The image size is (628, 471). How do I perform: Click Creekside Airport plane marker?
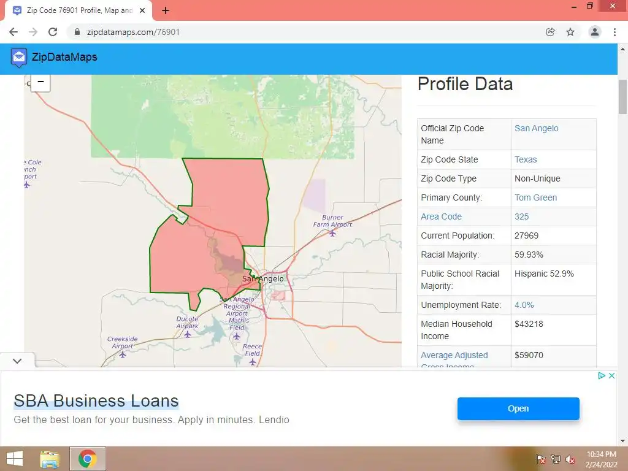[x=123, y=354]
